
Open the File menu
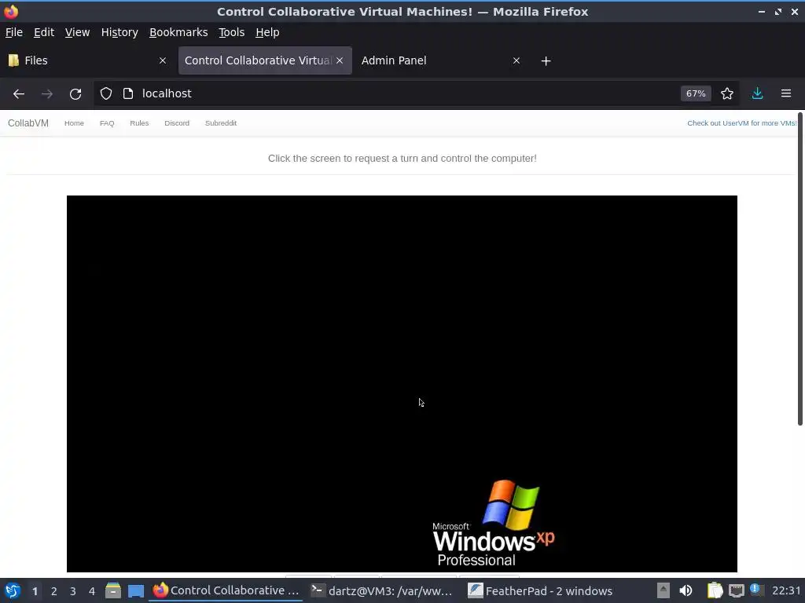coord(14,32)
